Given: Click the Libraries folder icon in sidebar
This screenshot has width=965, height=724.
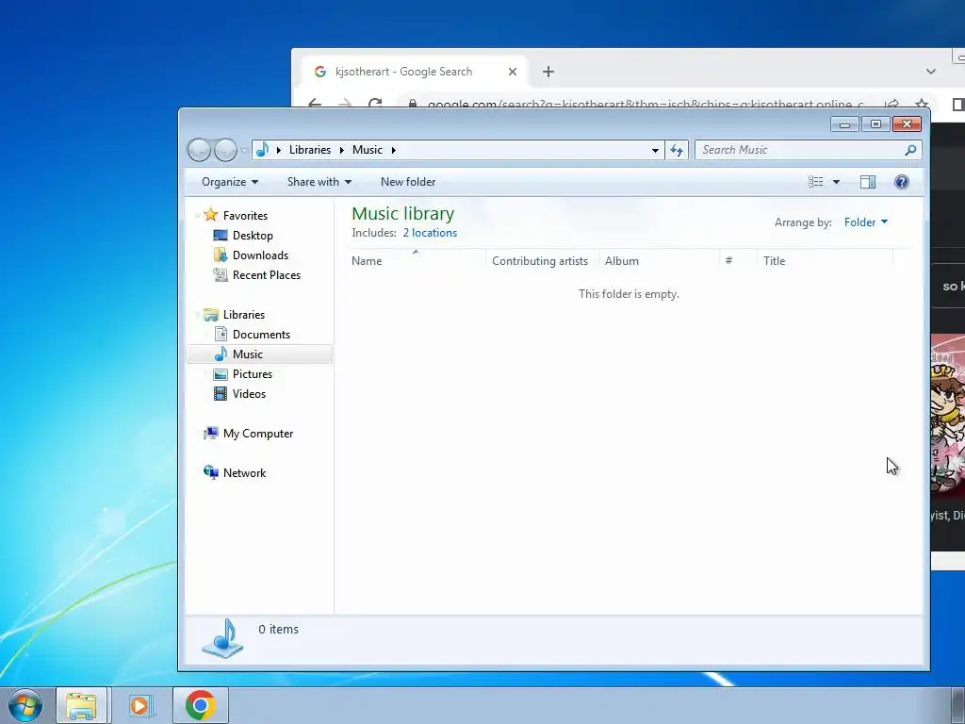Looking at the screenshot, I should click(210, 315).
